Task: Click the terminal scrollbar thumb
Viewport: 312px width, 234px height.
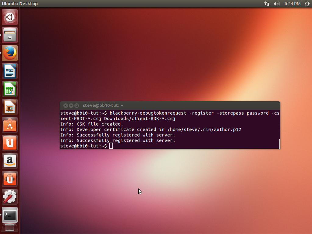Action: coord(279,144)
